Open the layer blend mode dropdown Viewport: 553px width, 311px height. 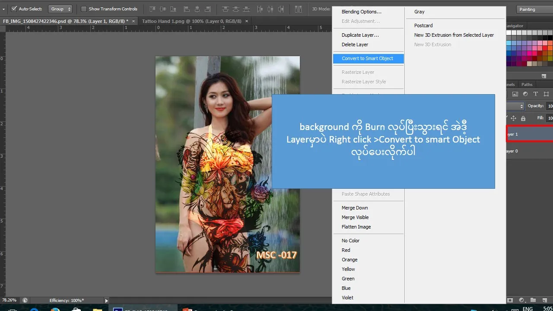click(x=515, y=106)
